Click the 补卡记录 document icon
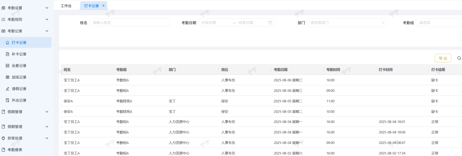Screen dimensions: 462x156 (x=8, y=54)
